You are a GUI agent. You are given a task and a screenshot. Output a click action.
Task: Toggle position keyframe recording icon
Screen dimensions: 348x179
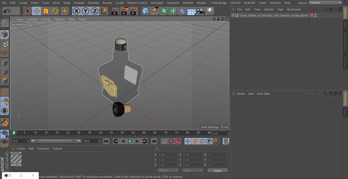click(x=188, y=141)
